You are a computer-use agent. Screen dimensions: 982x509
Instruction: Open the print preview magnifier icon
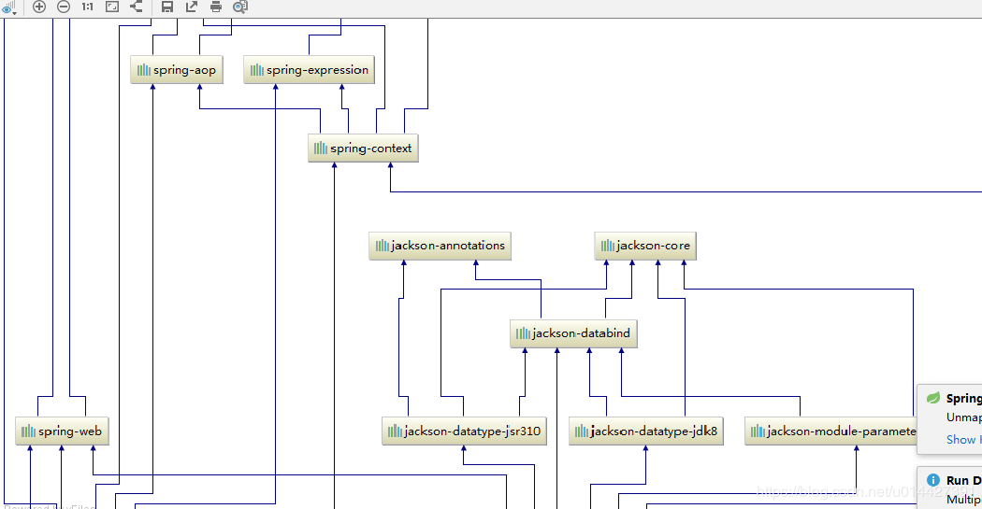click(x=240, y=7)
